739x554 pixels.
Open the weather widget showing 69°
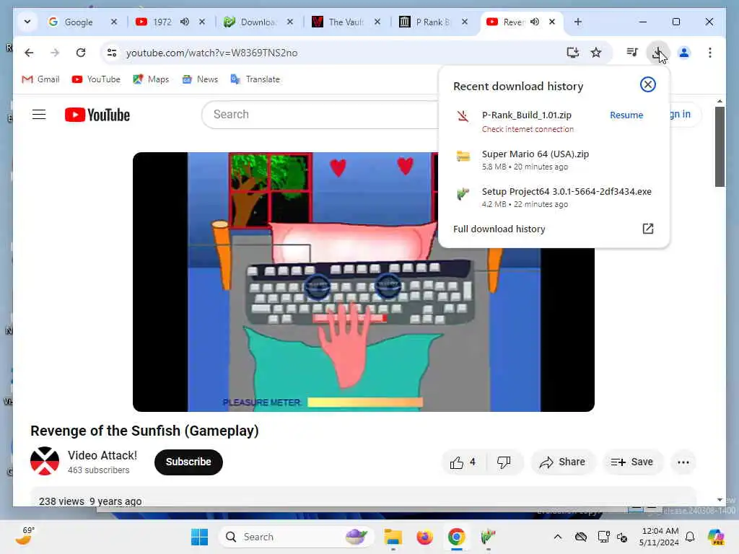[25, 536]
